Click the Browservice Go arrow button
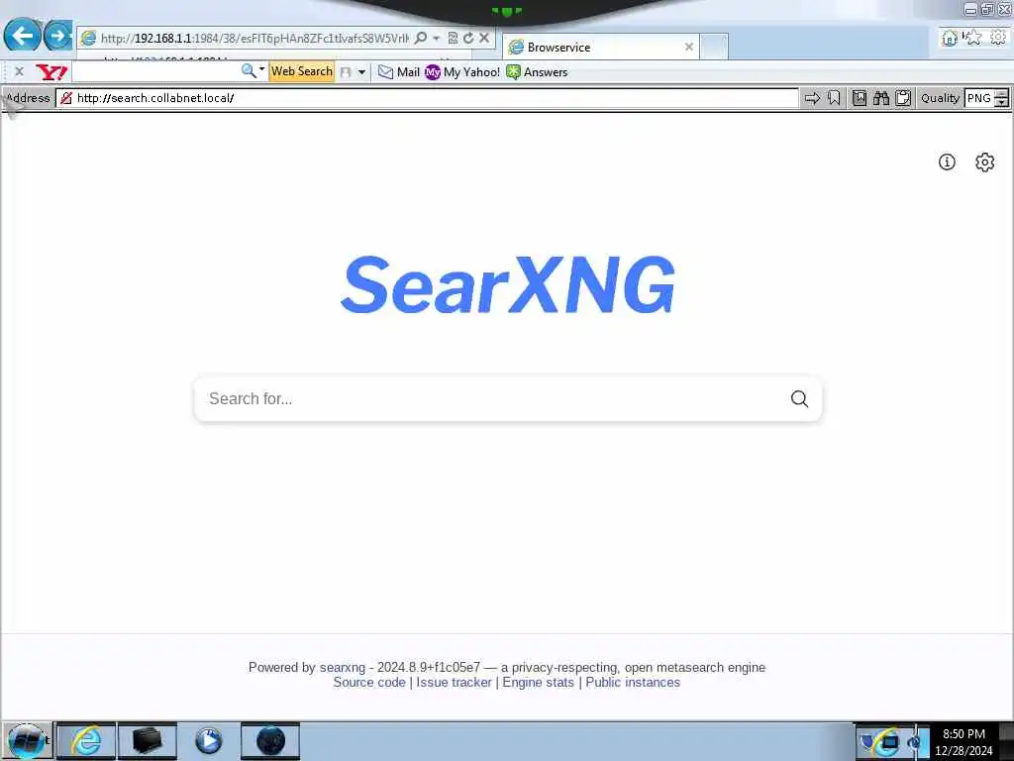The width and height of the screenshot is (1014, 761). (812, 98)
